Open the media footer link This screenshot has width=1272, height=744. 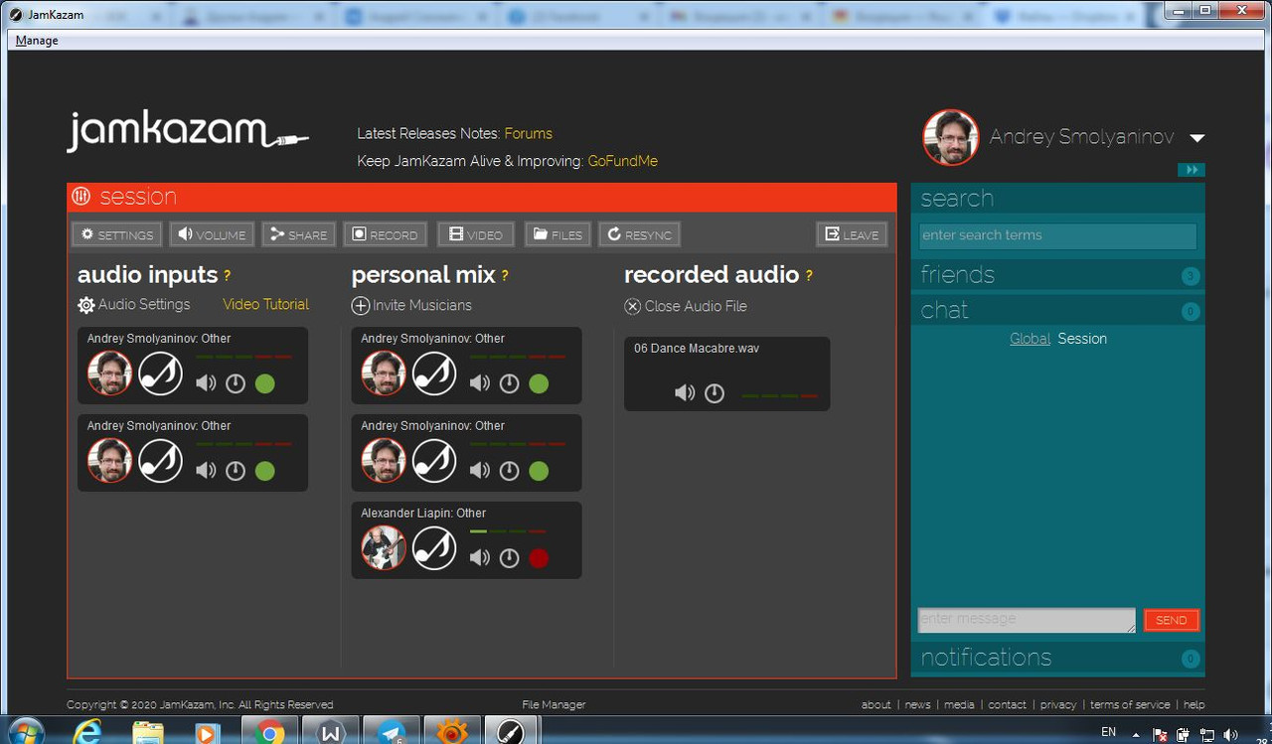point(959,704)
